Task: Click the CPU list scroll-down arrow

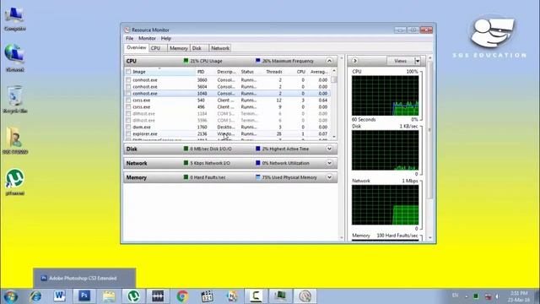Action: pyautogui.click(x=334, y=137)
